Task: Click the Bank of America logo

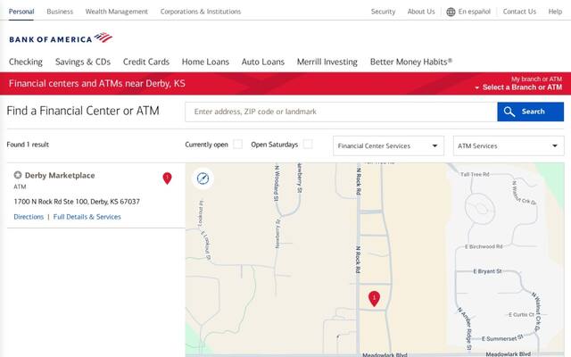Action: point(61,38)
